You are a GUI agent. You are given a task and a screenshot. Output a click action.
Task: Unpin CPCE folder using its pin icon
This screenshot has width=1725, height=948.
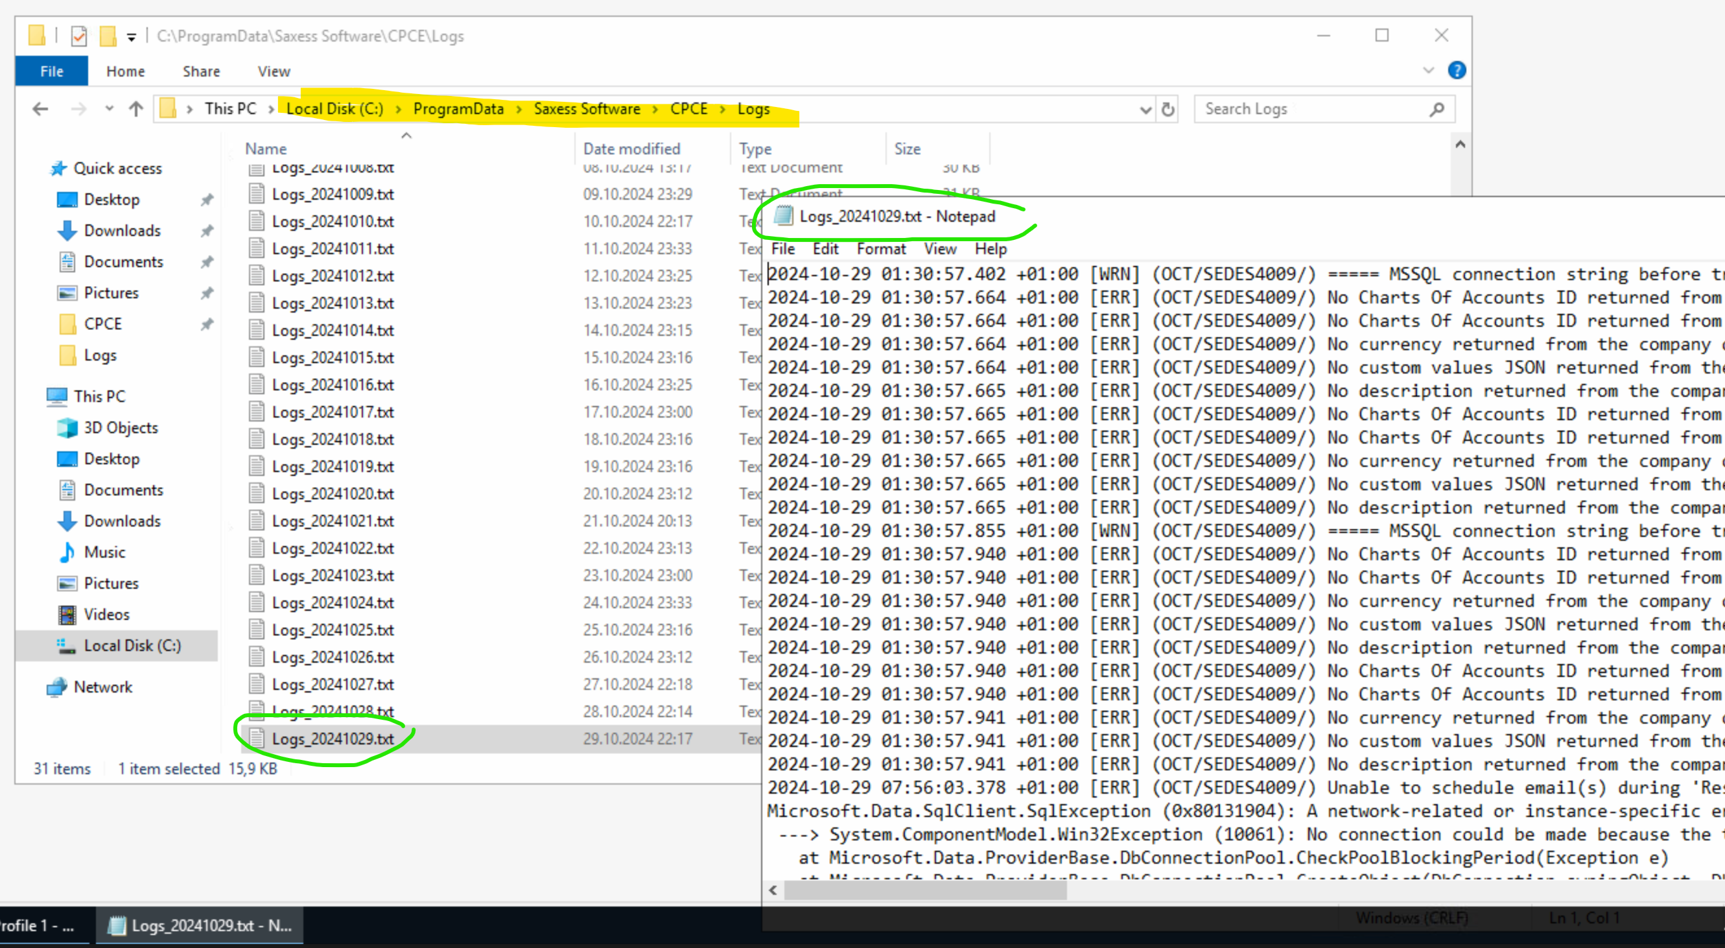point(207,324)
